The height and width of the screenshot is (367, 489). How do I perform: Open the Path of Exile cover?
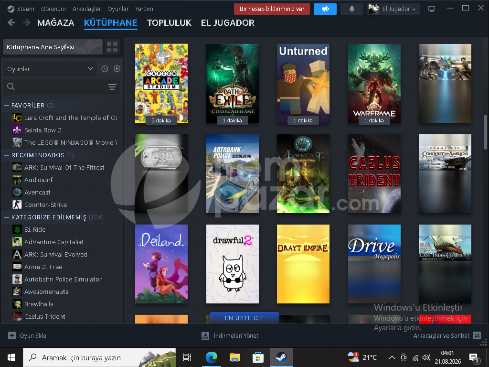pos(233,83)
